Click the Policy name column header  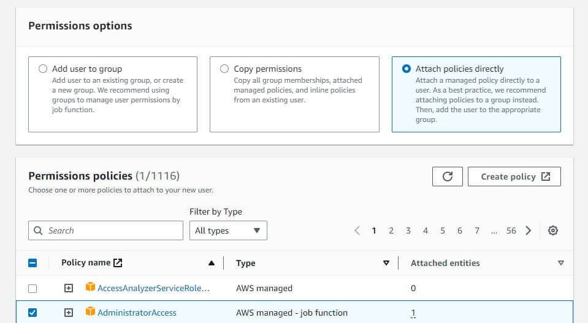tap(86, 263)
